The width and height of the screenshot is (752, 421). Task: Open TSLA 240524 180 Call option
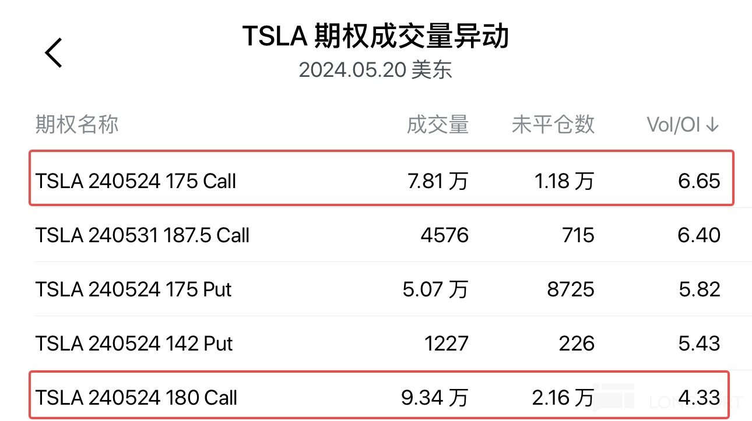click(x=136, y=398)
